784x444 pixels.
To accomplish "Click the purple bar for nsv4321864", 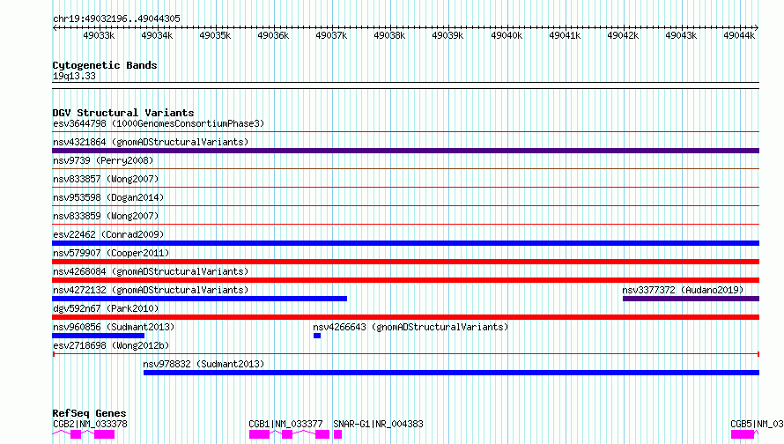I will pyautogui.click(x=405, y=151).
